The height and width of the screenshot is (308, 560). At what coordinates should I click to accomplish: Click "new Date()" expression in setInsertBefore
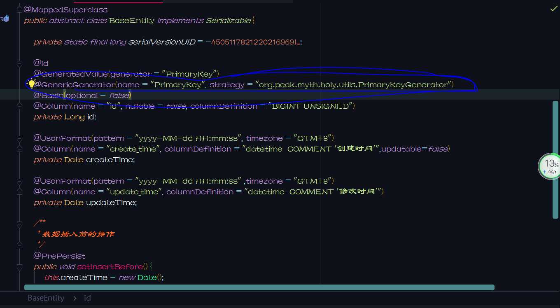(140, 277)
